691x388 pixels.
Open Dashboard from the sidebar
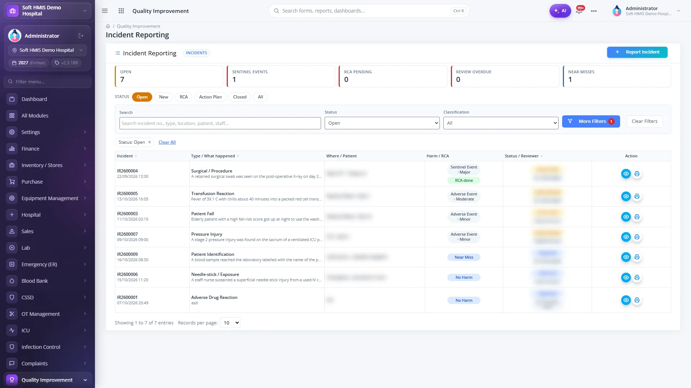pyautogui.click(x=48, y=99)
